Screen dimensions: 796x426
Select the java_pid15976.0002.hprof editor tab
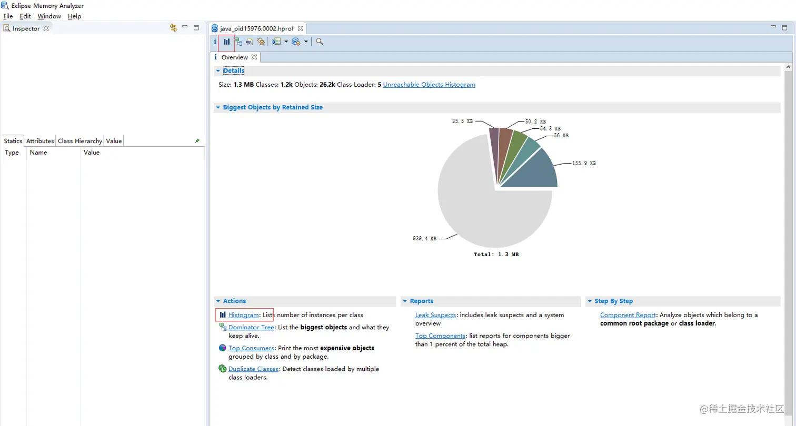coord(257,28)
